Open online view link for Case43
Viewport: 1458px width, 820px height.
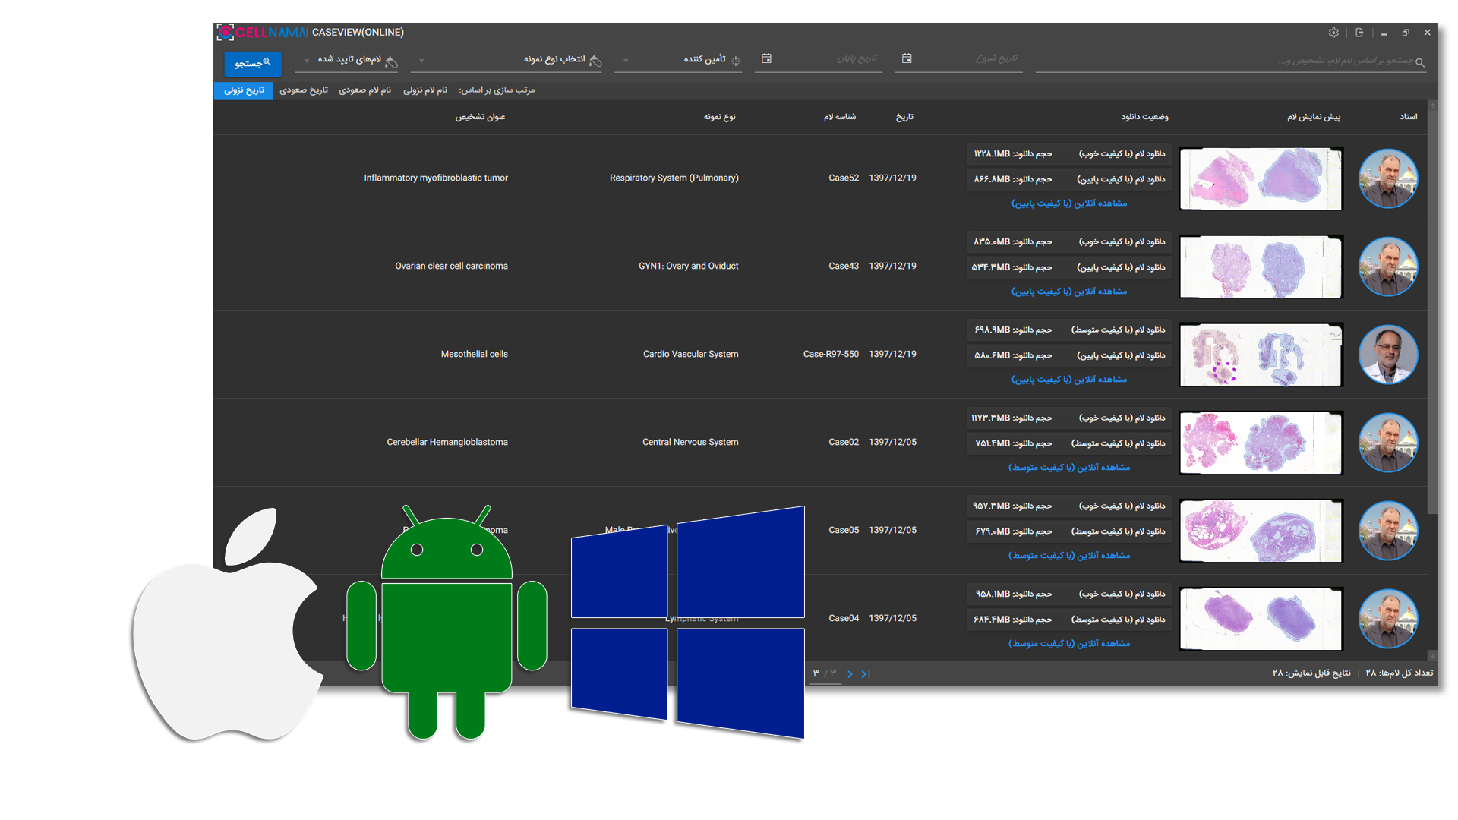click(1069, 292)
